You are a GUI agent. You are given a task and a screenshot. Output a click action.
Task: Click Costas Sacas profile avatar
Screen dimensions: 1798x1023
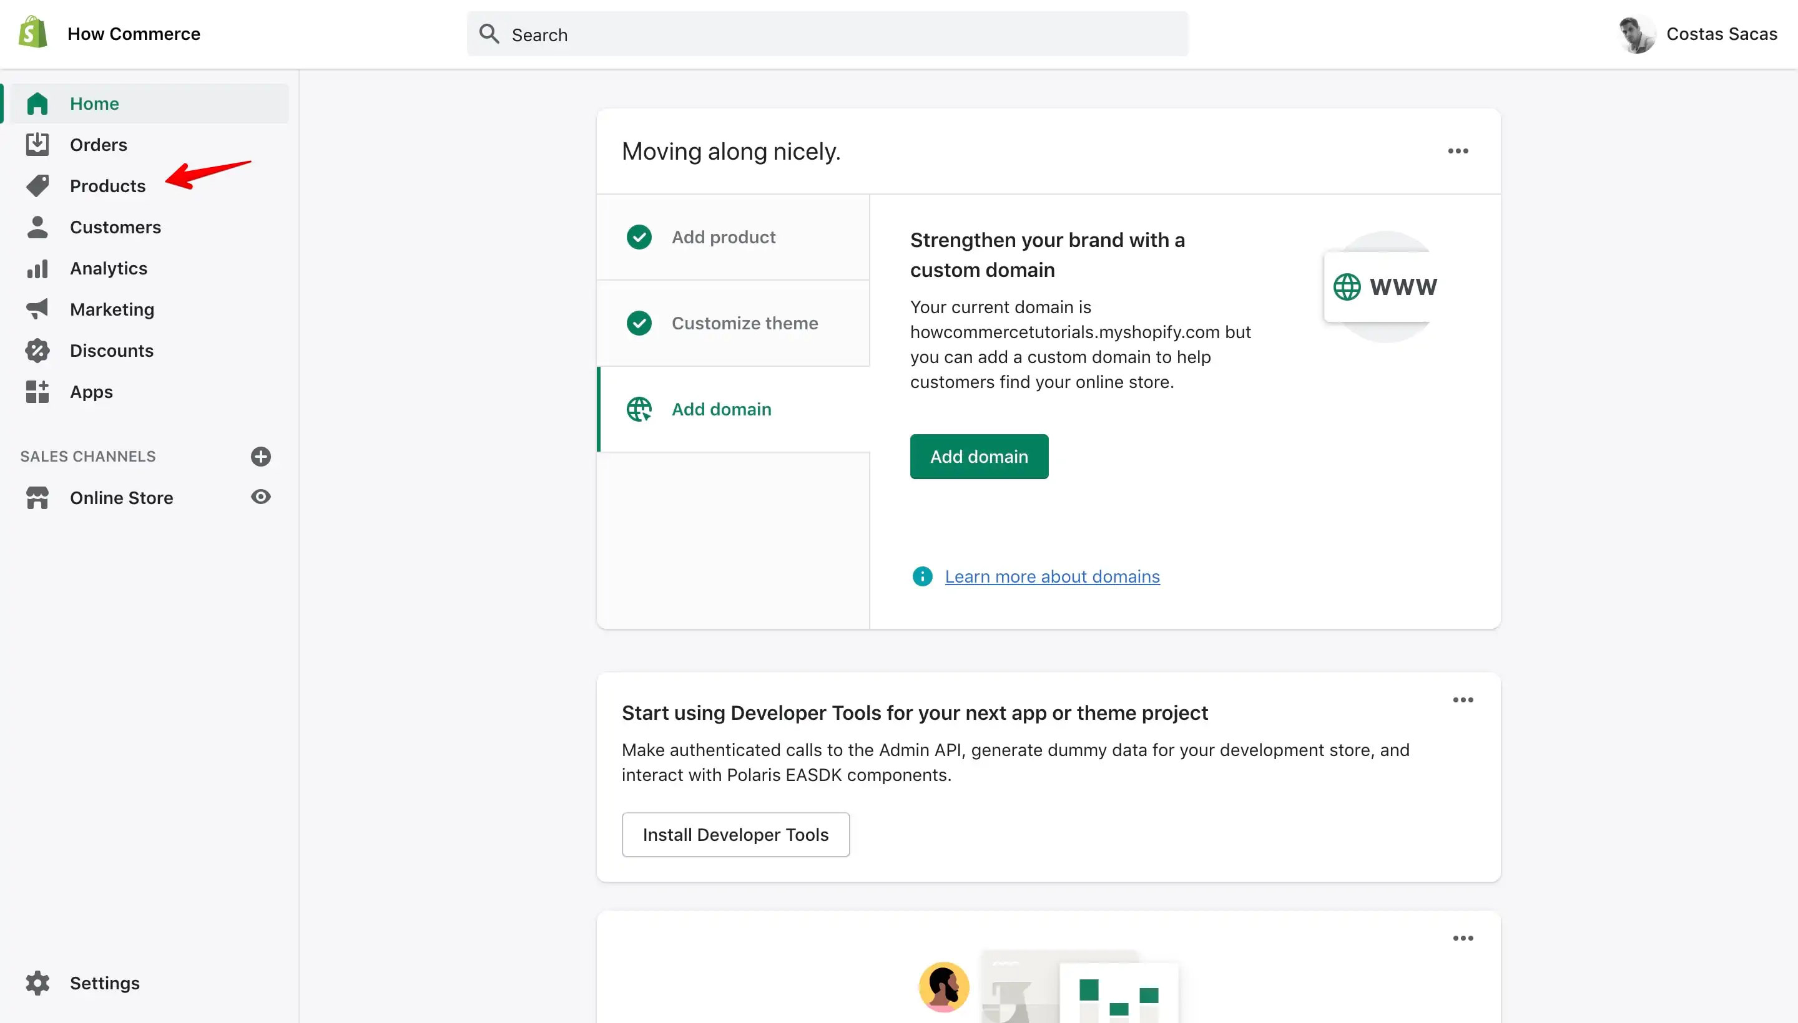[x=1636, y=34]
